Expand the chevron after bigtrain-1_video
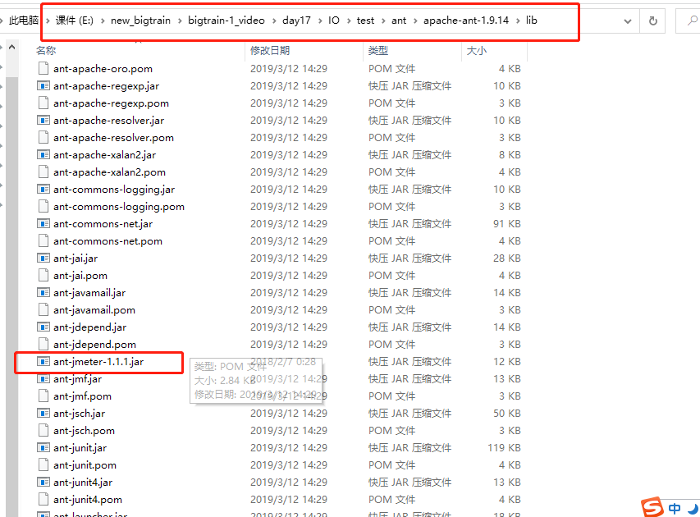 pyautogui.click(x=273, y=21)
